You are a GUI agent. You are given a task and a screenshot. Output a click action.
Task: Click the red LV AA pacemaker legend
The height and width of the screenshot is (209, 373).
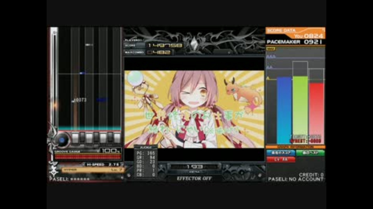pos(281,160)
